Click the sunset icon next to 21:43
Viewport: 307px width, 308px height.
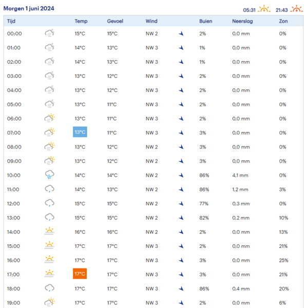pos(297,9)
